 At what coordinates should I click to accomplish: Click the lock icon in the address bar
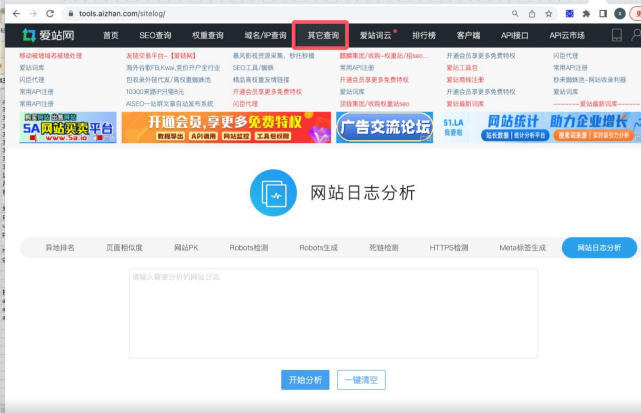click(70, 14)
